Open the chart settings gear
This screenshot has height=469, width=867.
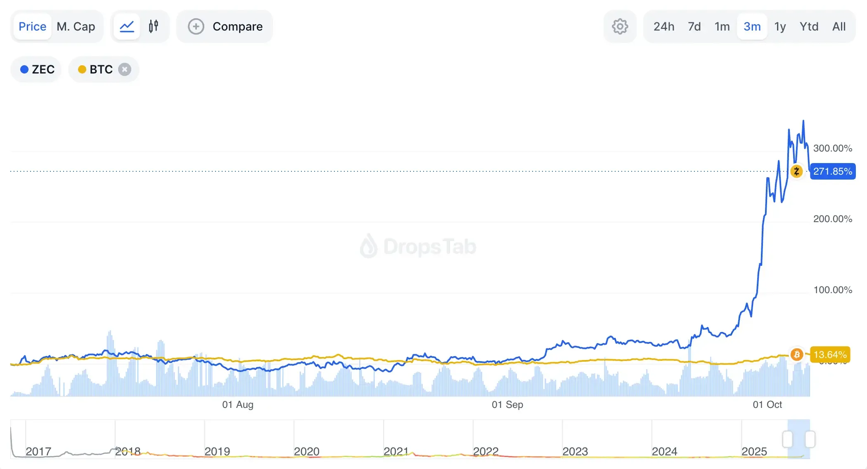[620, 26]
